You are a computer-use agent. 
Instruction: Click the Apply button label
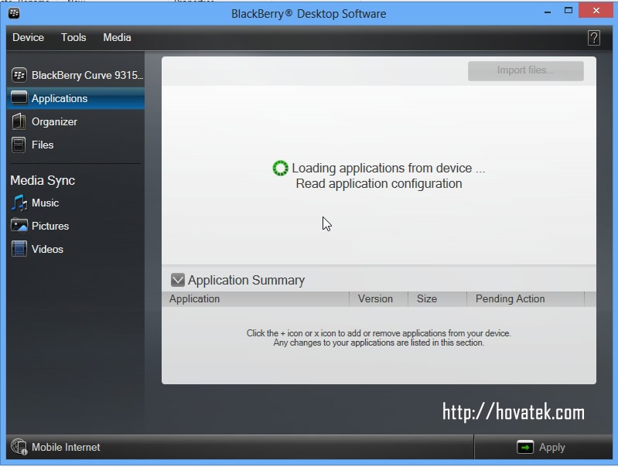click(x=552, y=448)
